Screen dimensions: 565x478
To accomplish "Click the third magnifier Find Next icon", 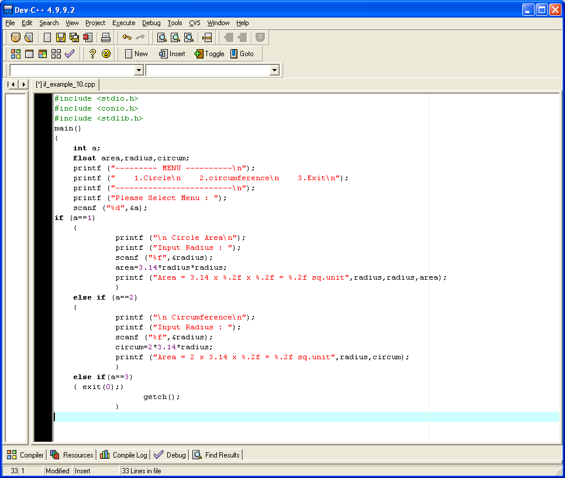I will 189,37.
